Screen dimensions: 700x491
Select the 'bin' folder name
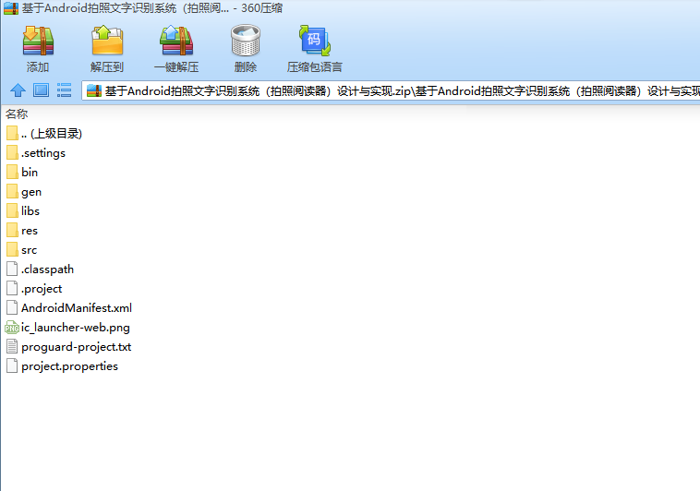click(x=30, y=173)
